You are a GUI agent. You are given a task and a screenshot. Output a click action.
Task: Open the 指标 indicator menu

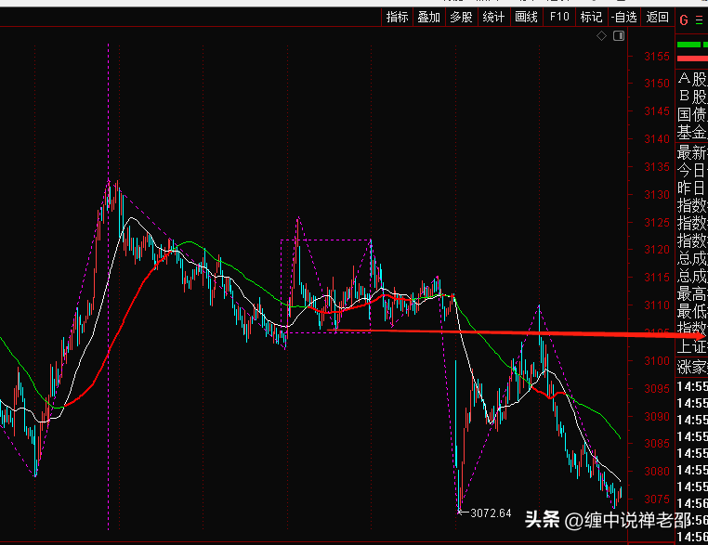[x=398, y=17]
